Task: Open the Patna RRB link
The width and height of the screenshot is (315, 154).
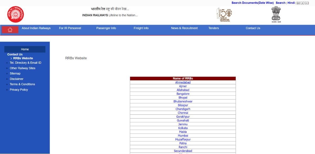Action: 183,143
